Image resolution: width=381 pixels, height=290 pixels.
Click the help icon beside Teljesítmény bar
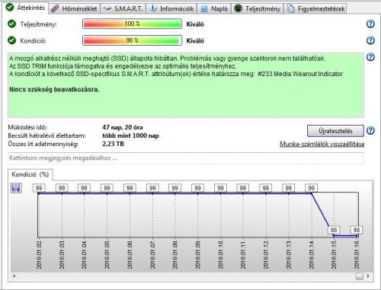pos(370,24)
